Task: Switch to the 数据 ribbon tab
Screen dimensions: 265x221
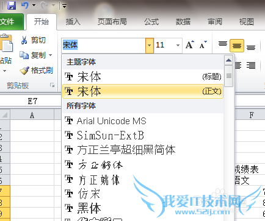Action: click(x=183, y=22)
